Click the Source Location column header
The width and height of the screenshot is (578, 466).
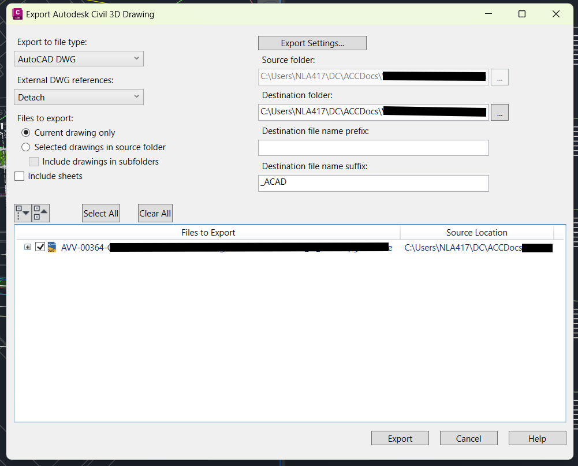coord(476,233)
